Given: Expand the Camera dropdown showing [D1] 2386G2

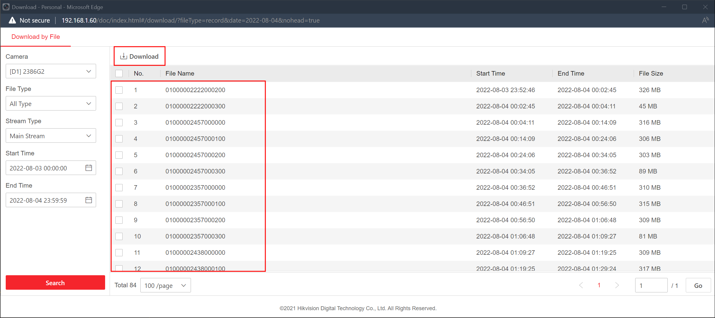Looking at the screenshot, I should [51, 71].
